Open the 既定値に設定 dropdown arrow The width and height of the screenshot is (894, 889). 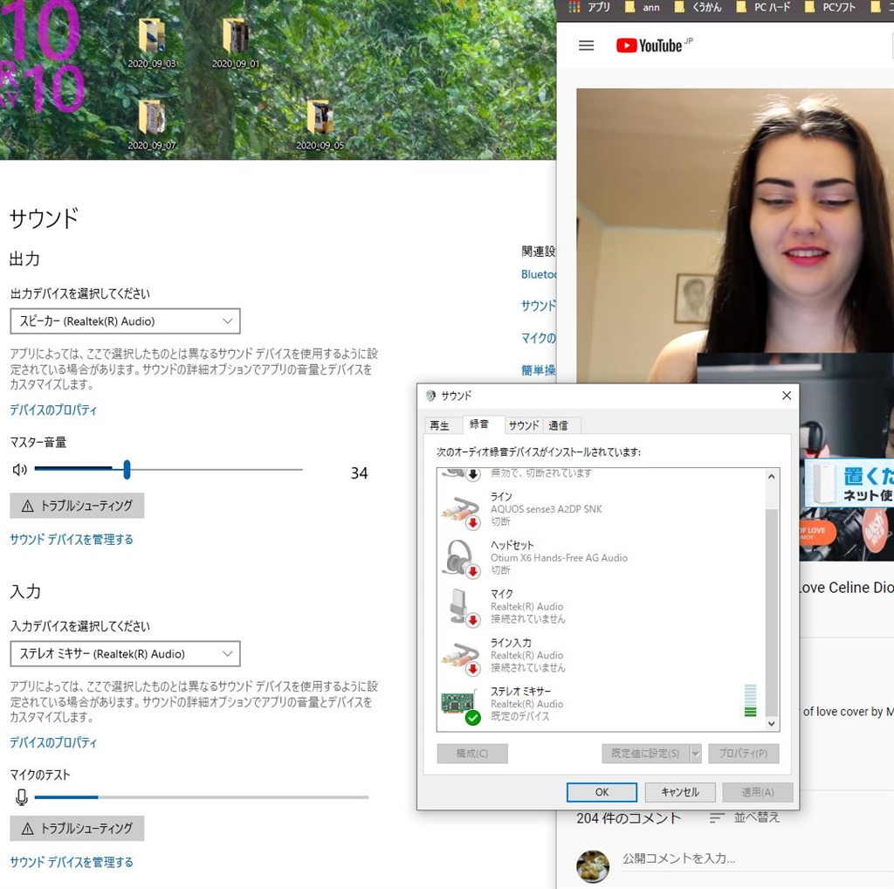click(696, 754)
